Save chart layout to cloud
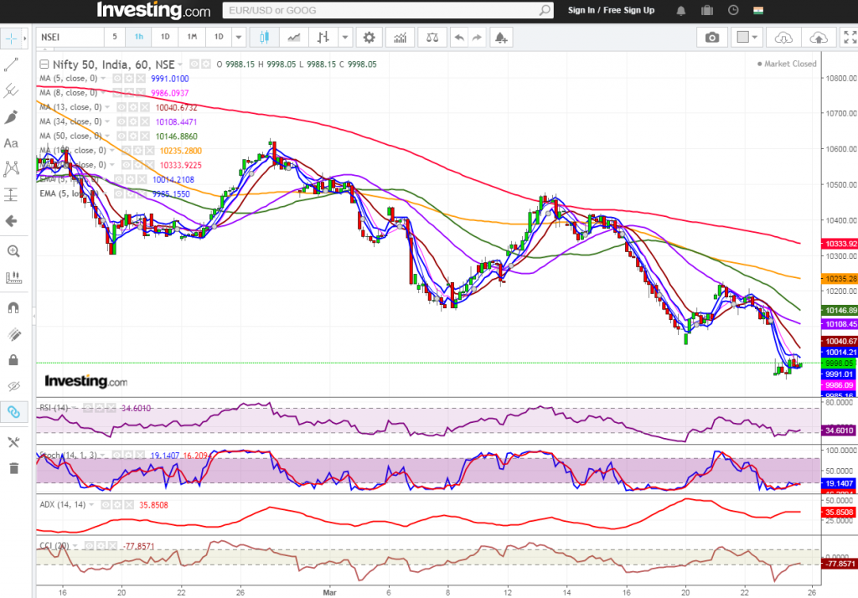This screenshot has height=598, width=858. [x=819, y=37]
